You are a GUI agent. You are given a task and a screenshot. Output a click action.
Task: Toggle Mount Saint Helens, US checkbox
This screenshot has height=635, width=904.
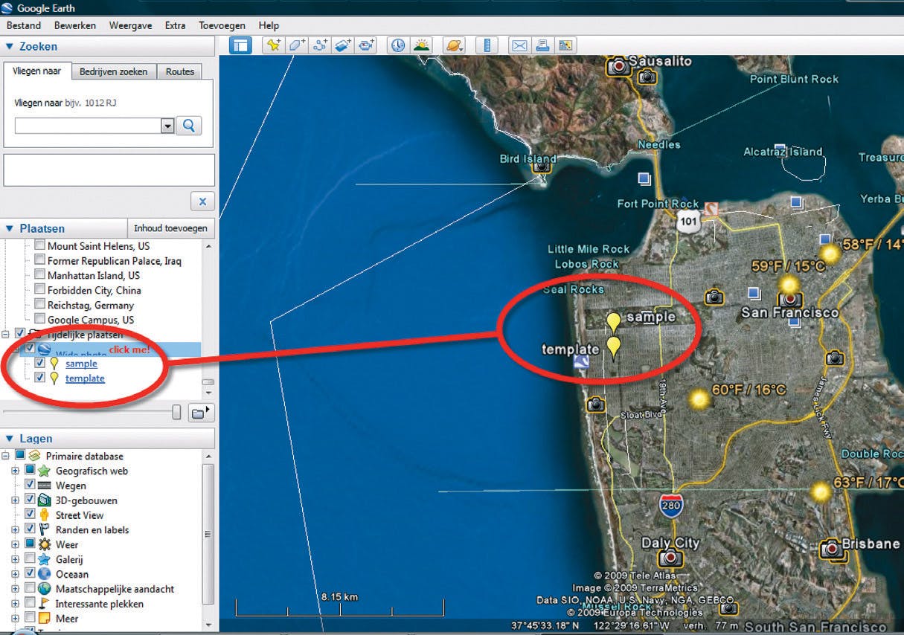pyautogui.click(x=39, y=245)
